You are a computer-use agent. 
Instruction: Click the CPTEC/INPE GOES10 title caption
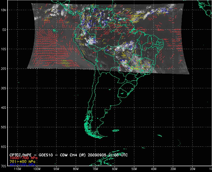coord(69,155)
